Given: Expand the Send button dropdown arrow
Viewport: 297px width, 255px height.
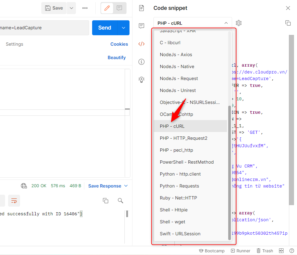Looking at the screenshot, I should tap(124, 28).
